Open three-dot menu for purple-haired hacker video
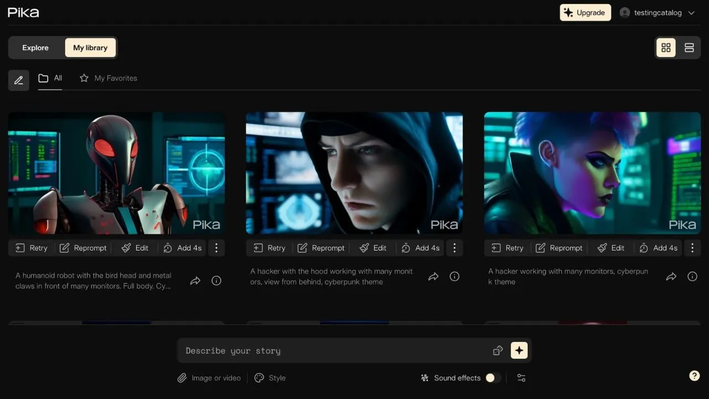709x399 pixels. coord(692,248)
